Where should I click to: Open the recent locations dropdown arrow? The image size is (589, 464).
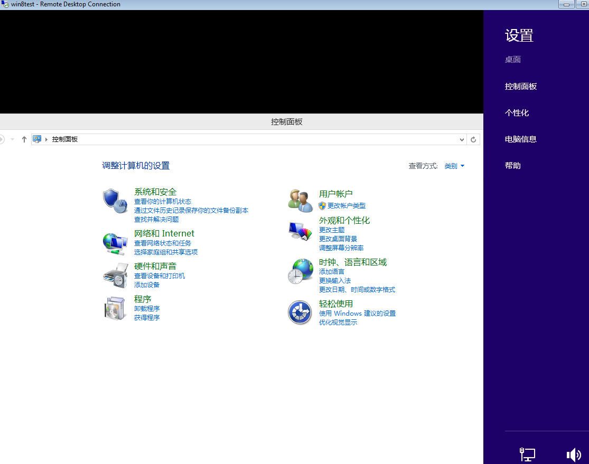click(x=12, y=139)
